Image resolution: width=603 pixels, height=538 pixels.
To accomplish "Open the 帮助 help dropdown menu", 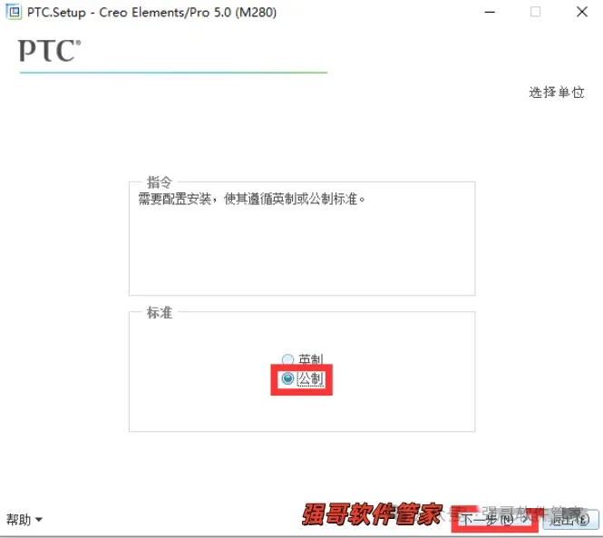I will [x=24, y=520].
